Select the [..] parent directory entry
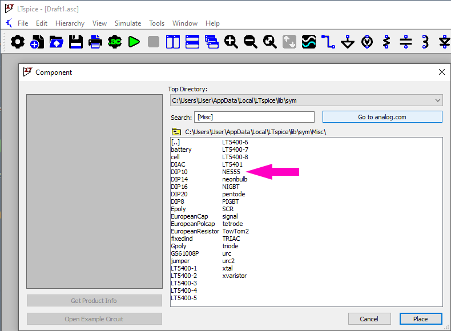 point(175,142)
